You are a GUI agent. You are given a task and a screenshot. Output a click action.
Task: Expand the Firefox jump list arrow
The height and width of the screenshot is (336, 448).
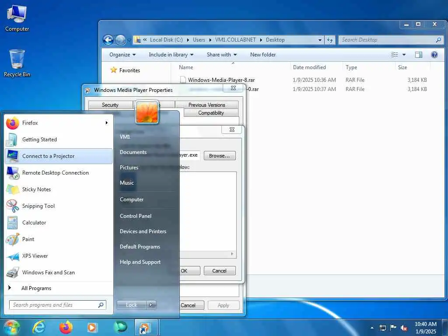point(107,123)
